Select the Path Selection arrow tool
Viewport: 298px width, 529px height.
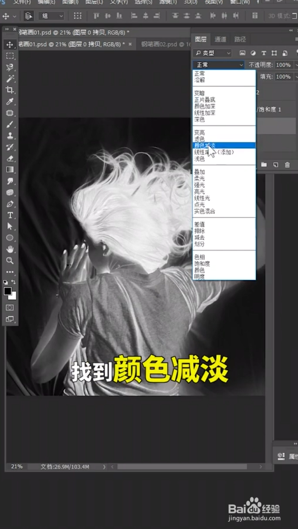9,226
